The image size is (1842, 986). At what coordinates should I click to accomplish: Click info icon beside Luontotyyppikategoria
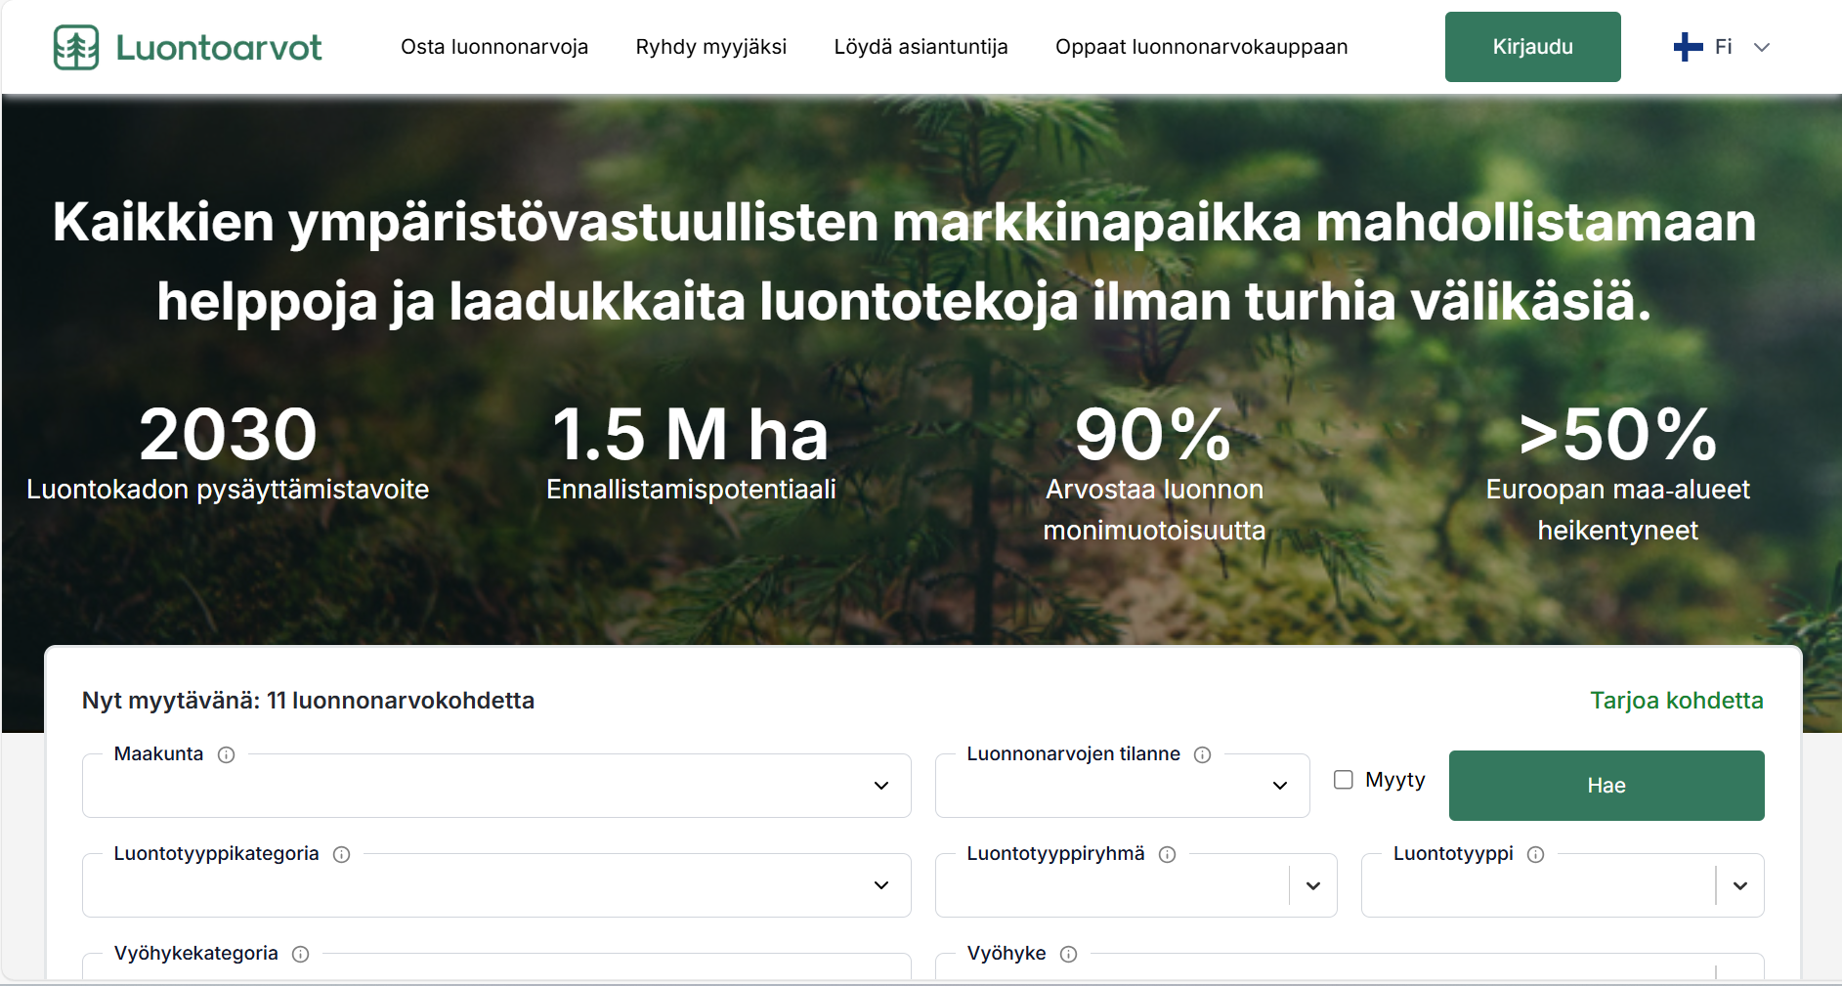click(341, 854)
